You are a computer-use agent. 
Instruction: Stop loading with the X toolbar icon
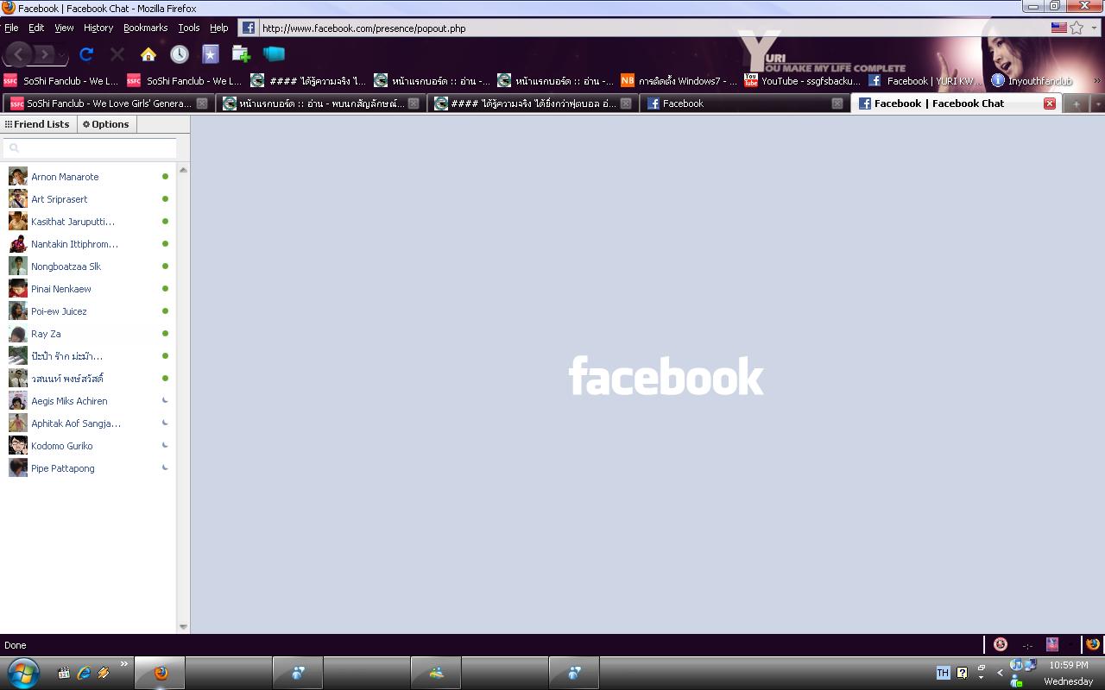click(x=117, y=54)
